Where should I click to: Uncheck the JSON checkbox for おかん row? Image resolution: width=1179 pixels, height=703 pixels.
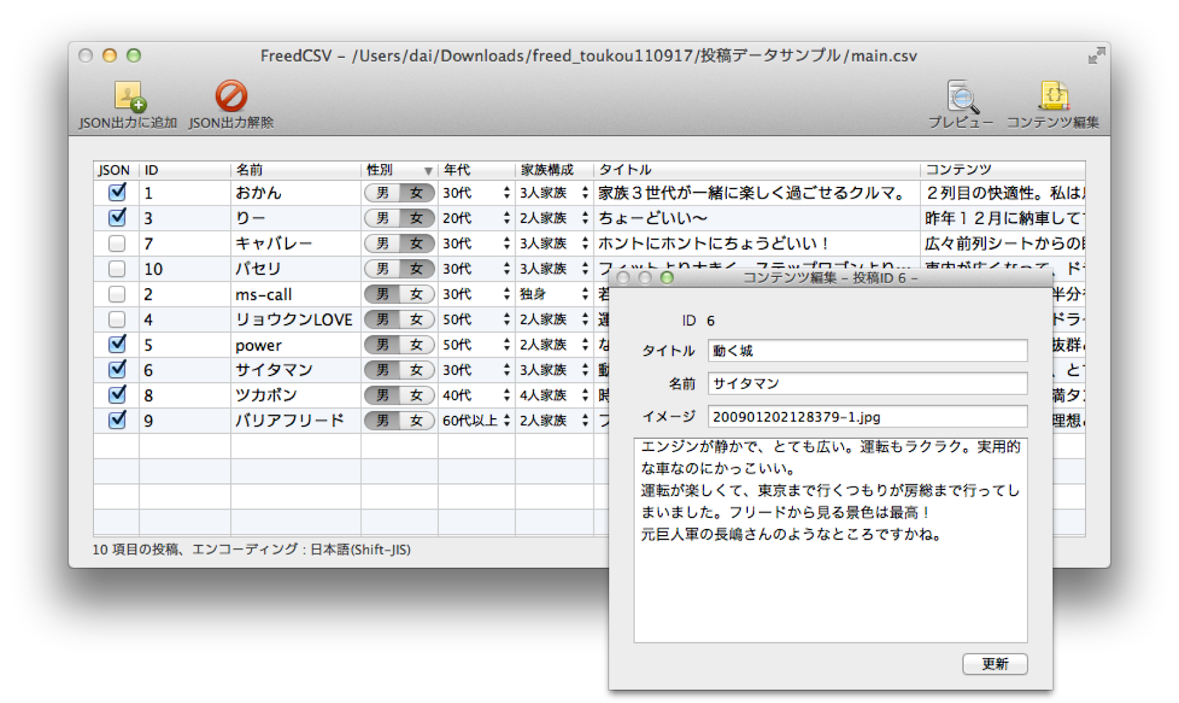117,193
